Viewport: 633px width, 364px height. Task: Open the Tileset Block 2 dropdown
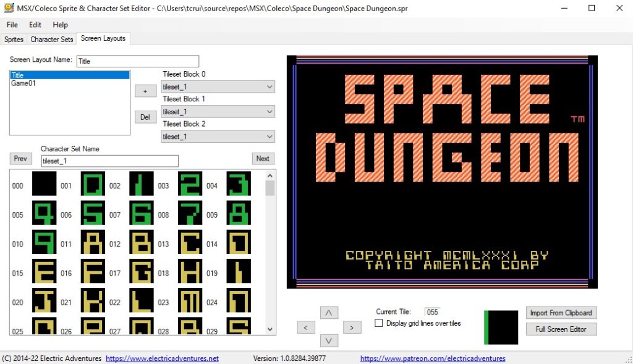(218, 137)
